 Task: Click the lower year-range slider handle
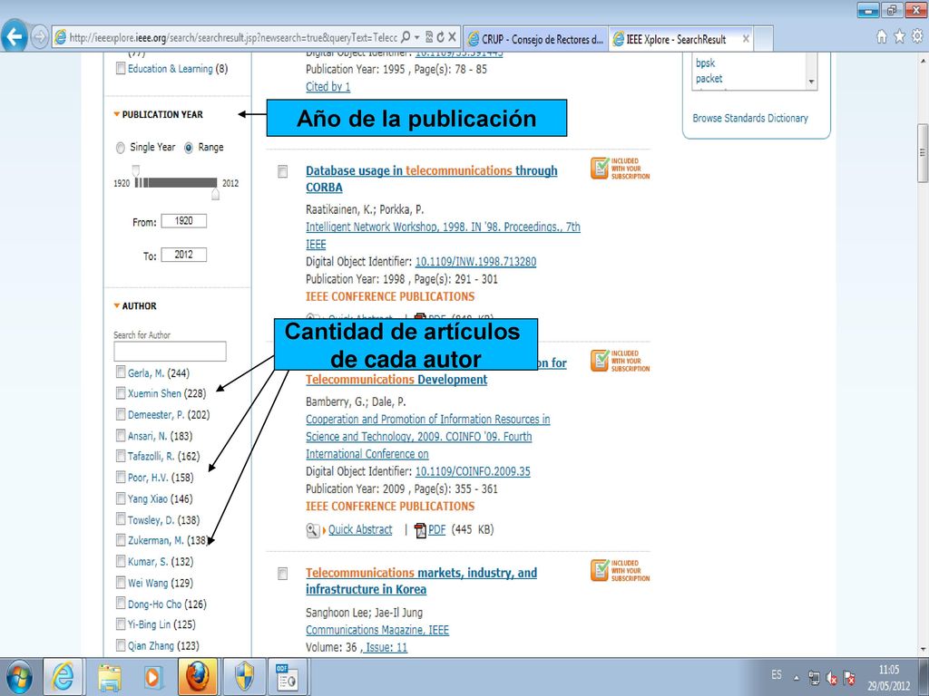136,171
